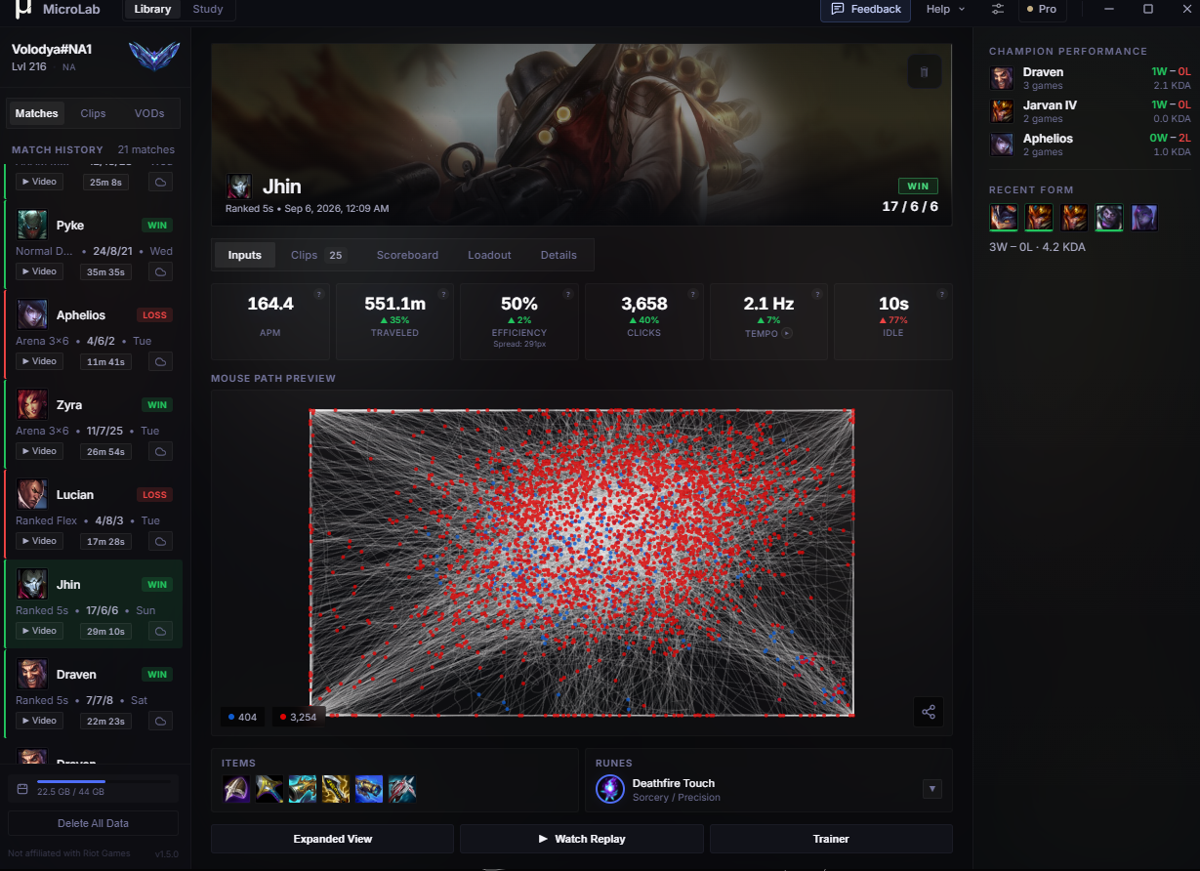The image size is (1200, 871).
Task: Share the mouse path preview
Action: point(929,712)
